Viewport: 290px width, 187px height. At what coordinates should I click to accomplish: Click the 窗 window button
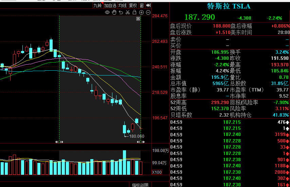[x=142, y=5]
